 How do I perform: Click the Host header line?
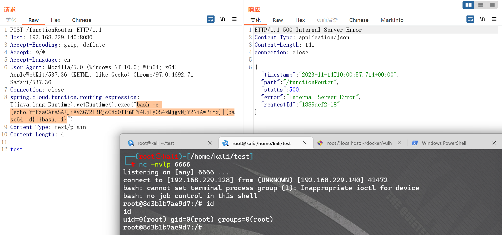click(51, 38)
